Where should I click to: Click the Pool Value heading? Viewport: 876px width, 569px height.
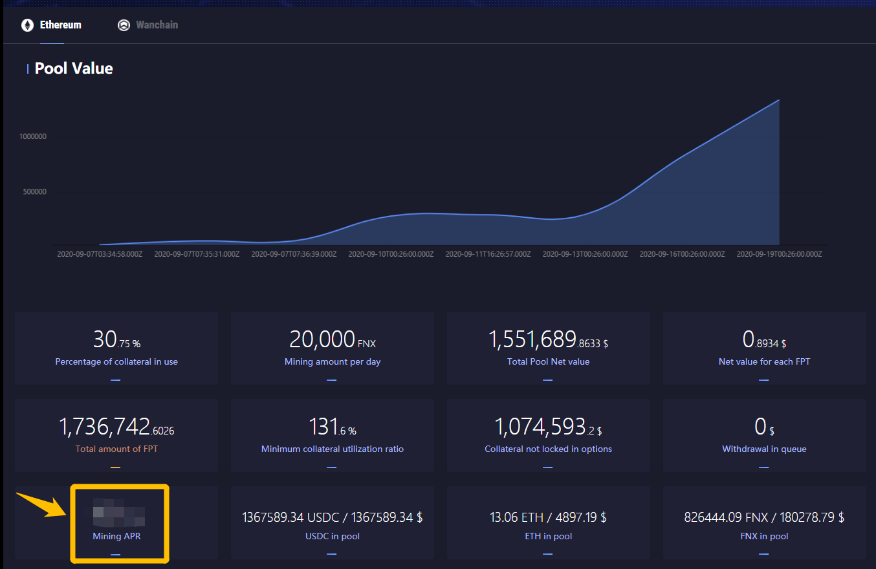(74, 69)
